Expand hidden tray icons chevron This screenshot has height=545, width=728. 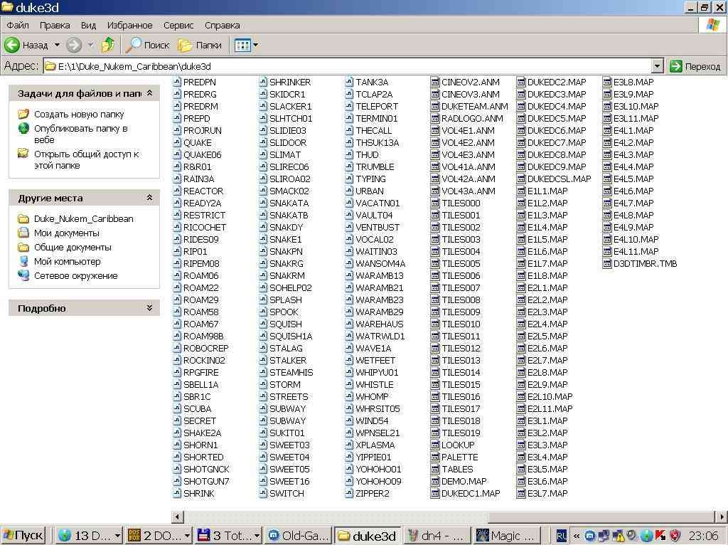tap(576, 536)
